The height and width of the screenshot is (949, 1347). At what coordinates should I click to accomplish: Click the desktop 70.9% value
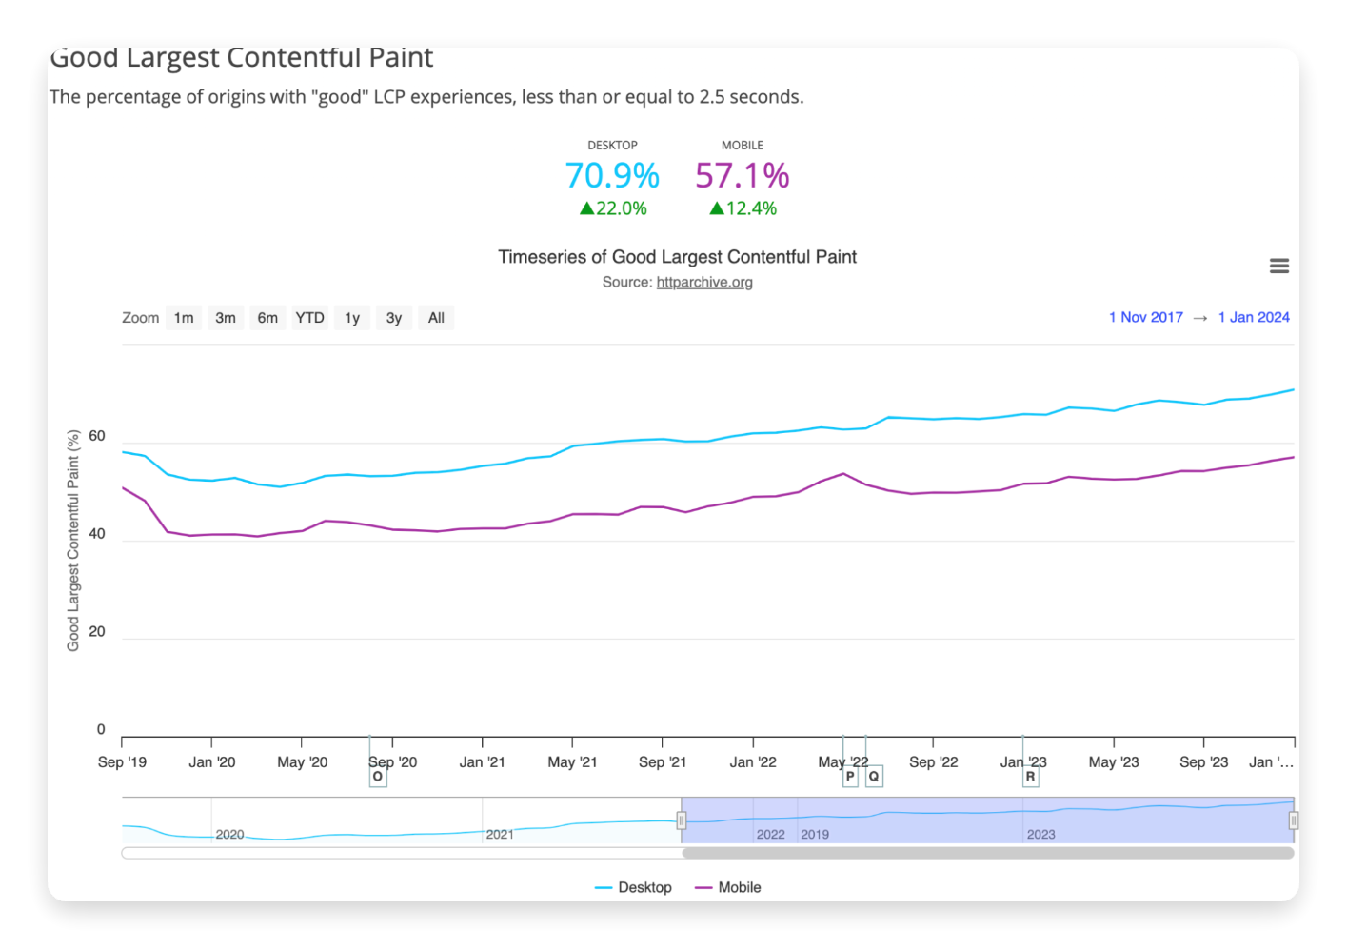pos(612,176)
